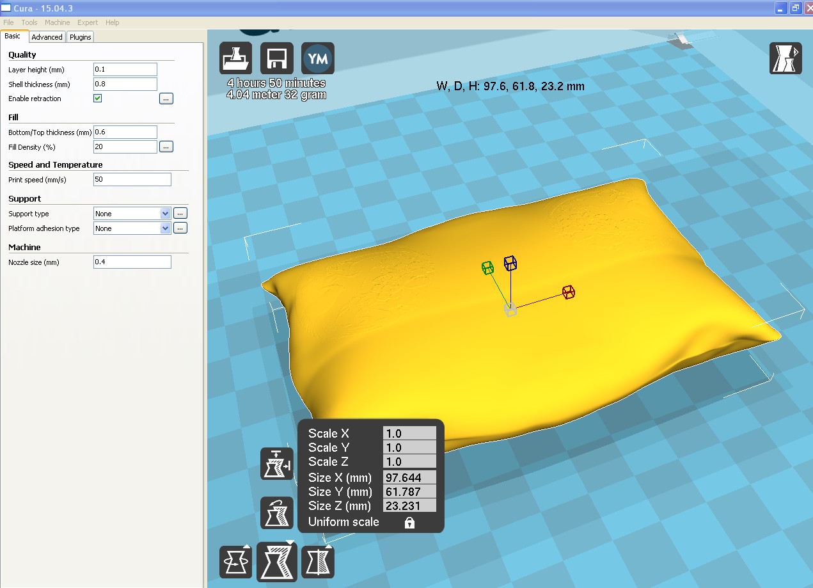Select the Scale tool icon
The image size is (813, 588).
point(277,561)
